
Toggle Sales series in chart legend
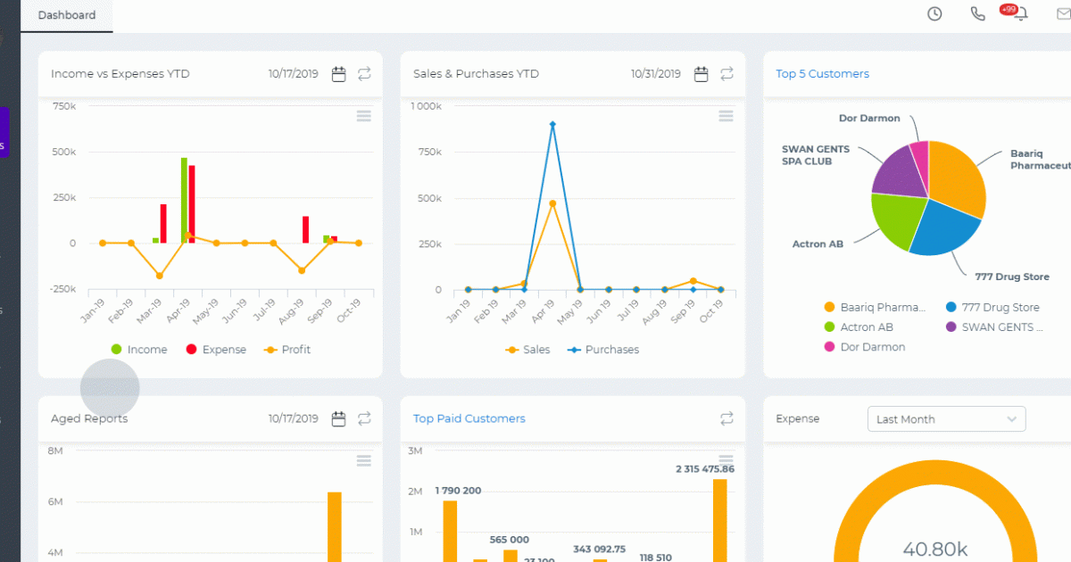527,350
